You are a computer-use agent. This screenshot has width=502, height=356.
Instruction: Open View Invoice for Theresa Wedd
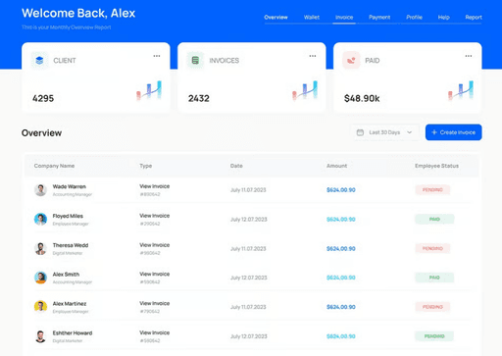coord(155,245)
